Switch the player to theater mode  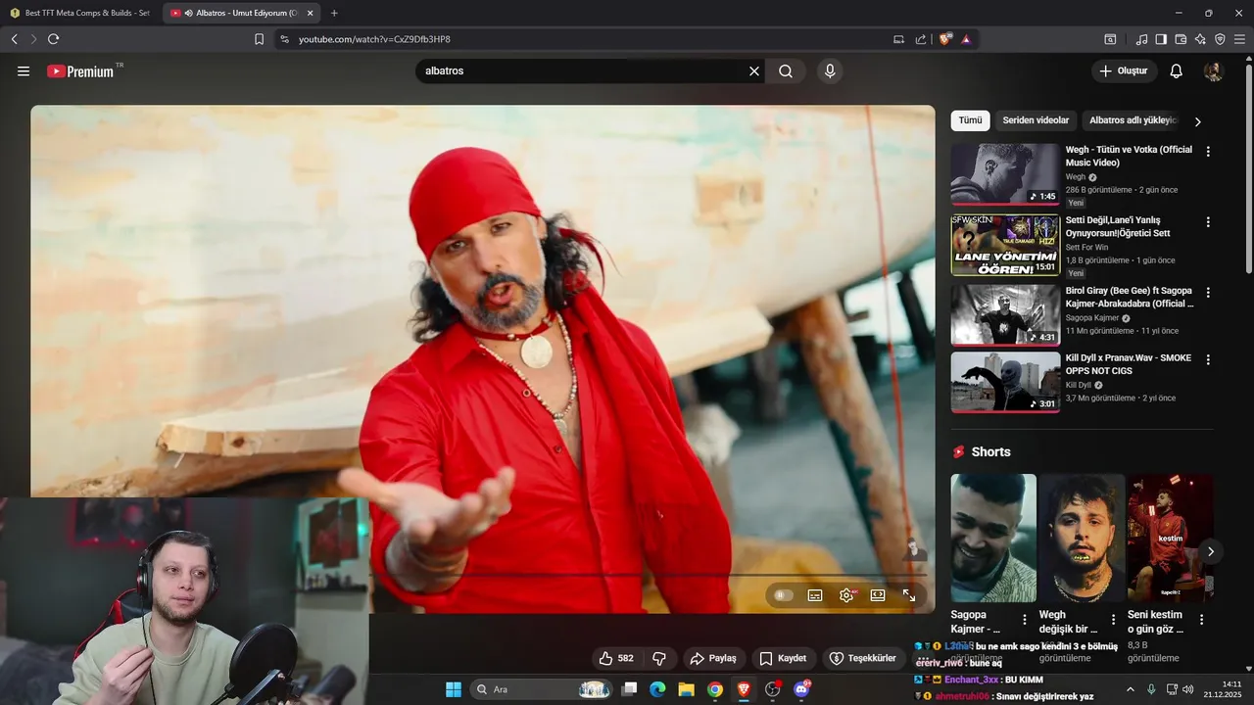click(878, 595)
